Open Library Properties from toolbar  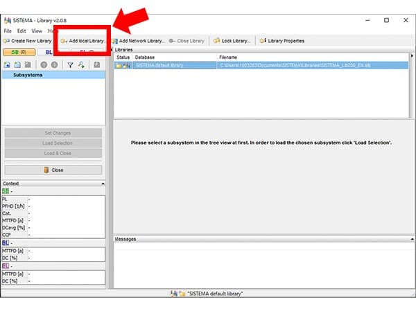282,41
